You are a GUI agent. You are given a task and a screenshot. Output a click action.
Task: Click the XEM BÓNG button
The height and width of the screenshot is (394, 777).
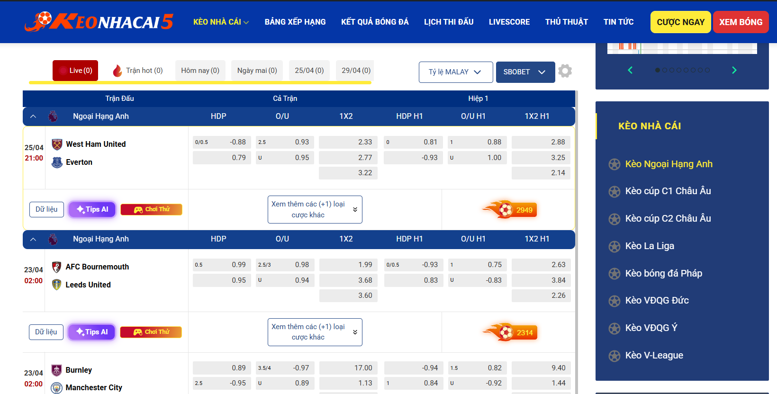coord(741,22)
